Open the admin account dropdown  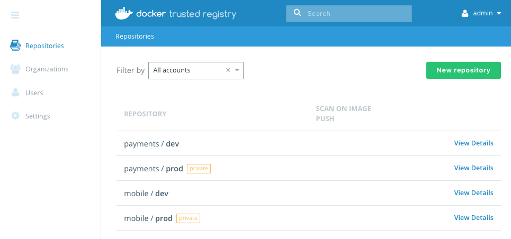(x=499, y=14)
